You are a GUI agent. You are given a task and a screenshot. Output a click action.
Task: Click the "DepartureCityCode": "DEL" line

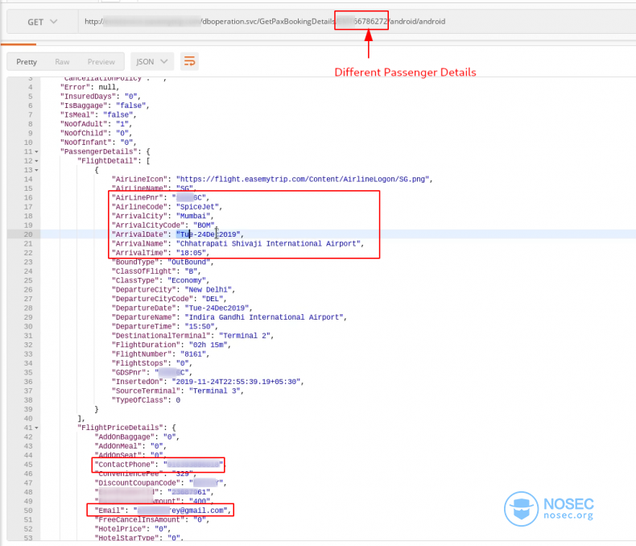coord(169,299)
